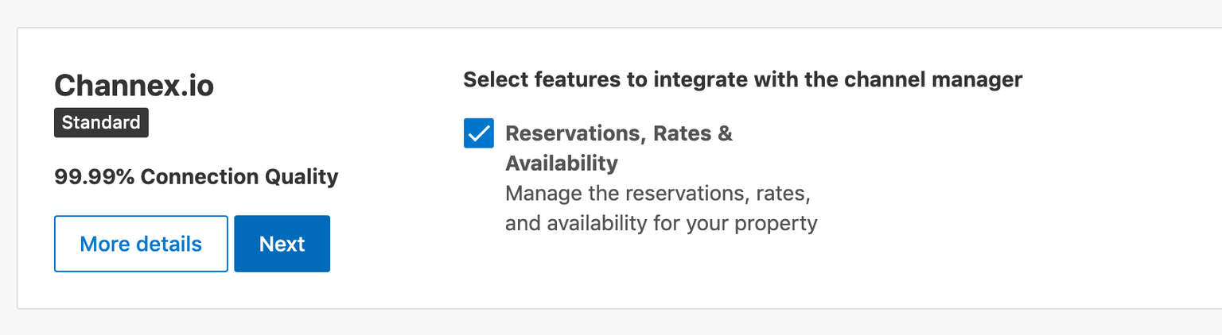
Task: Select the Channex.io title heading
Action: point(134,85)
